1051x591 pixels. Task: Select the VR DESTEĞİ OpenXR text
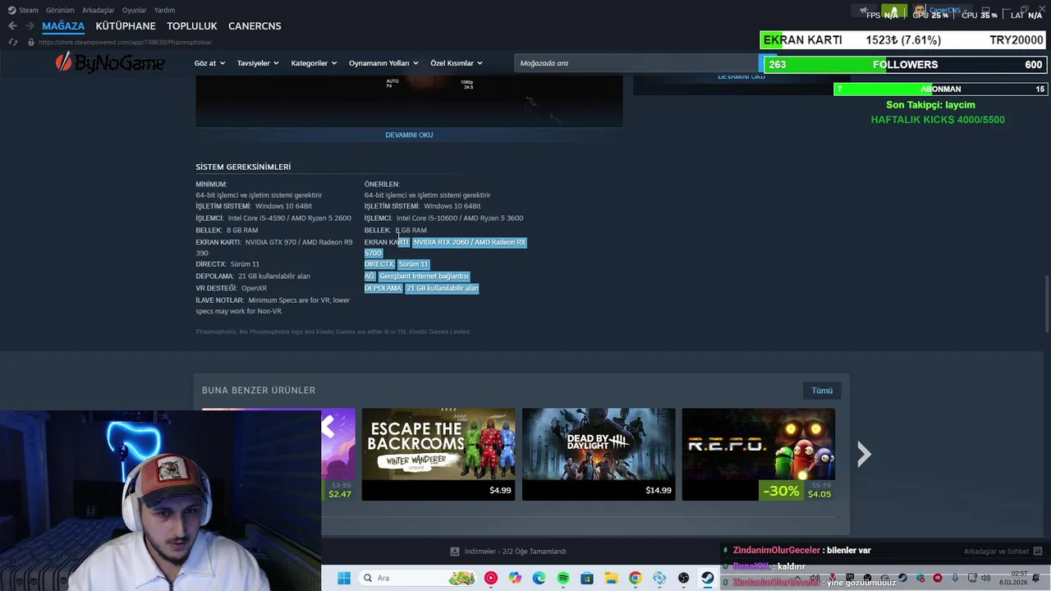[x=232, y=288]
